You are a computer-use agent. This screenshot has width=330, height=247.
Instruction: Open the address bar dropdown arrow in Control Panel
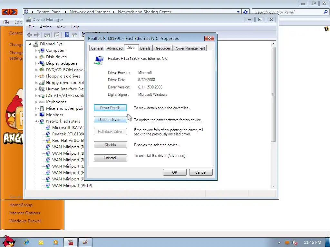[238, 12]
